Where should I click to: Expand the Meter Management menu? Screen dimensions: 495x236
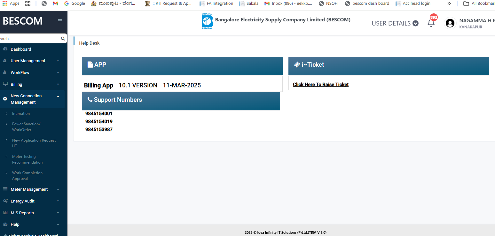32,189
